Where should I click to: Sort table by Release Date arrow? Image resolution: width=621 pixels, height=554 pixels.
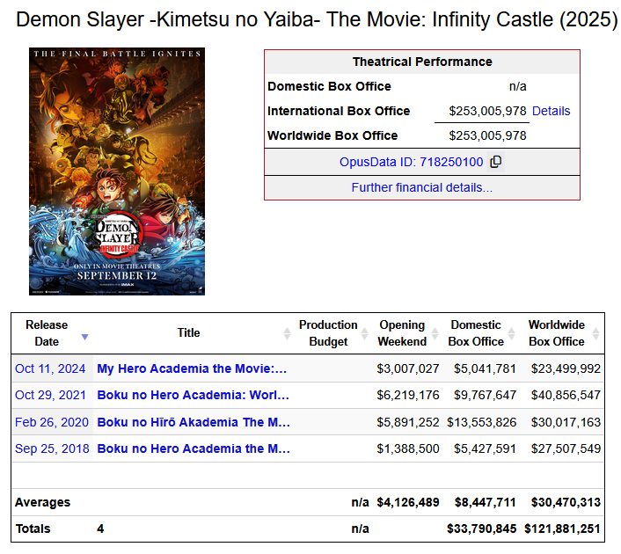tap(84, 337)
